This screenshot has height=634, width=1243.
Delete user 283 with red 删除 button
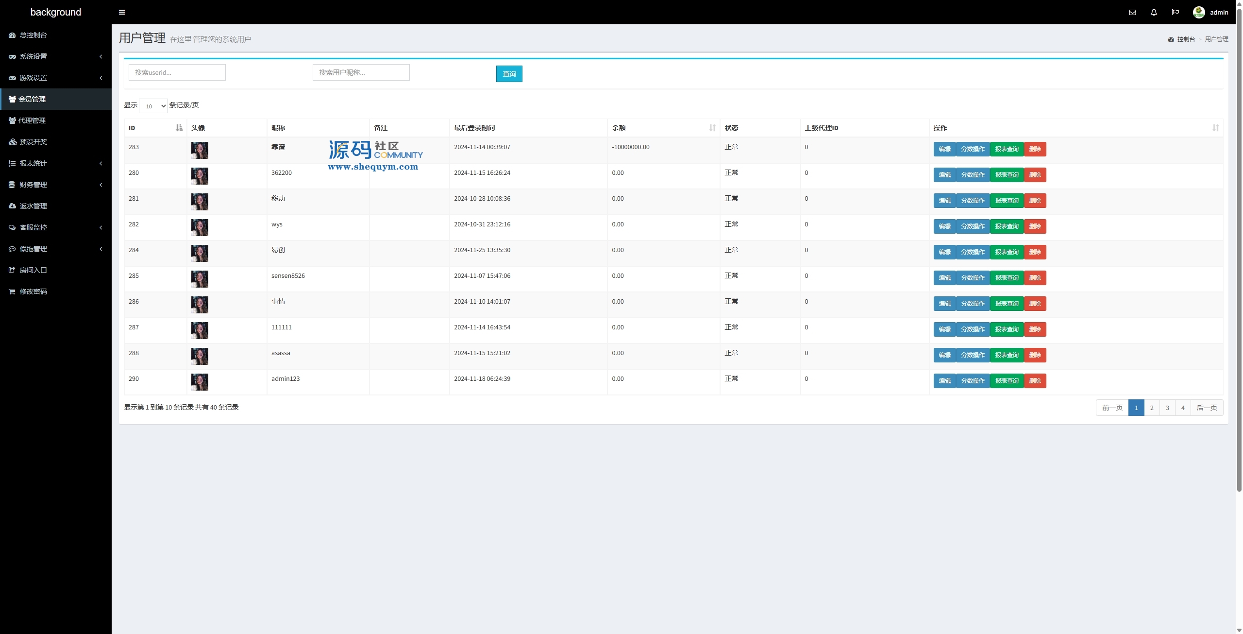(x=1035, y=149)
